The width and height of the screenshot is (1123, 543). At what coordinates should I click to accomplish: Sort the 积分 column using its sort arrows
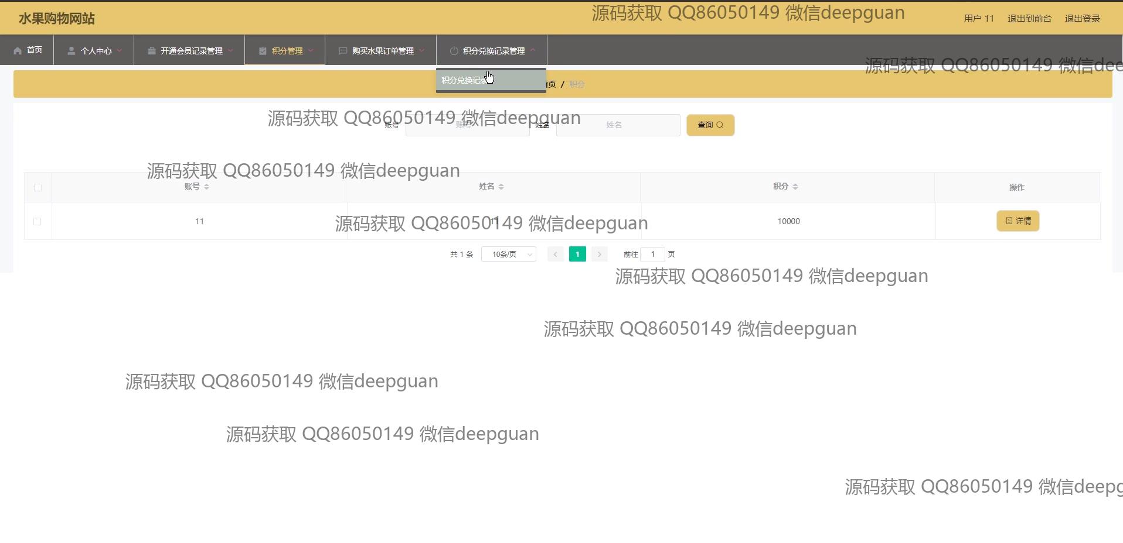(795, 187)
